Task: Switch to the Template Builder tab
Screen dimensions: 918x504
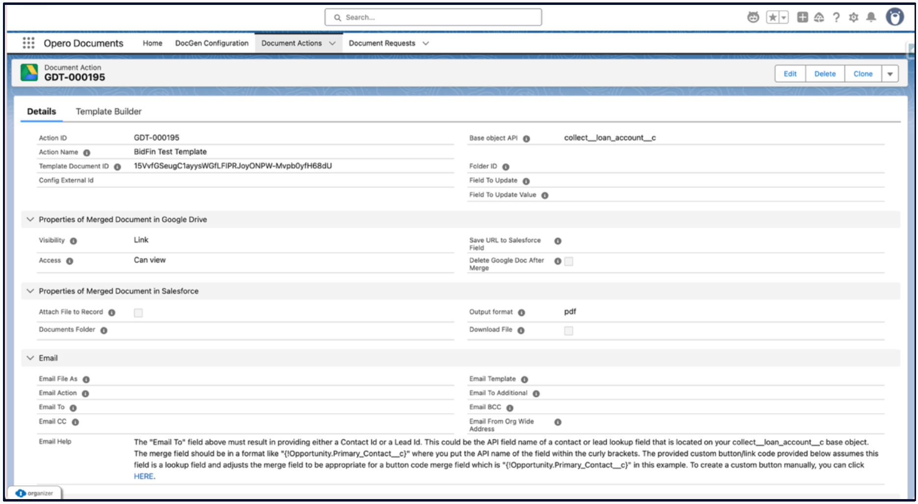Action: pos(108,111)
